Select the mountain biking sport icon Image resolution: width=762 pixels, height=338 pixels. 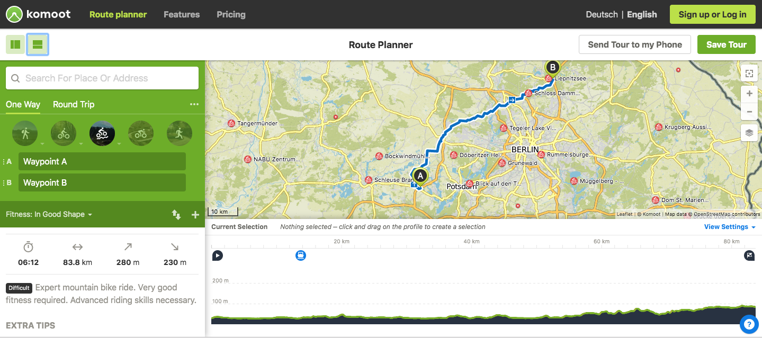tap(102, 133)
